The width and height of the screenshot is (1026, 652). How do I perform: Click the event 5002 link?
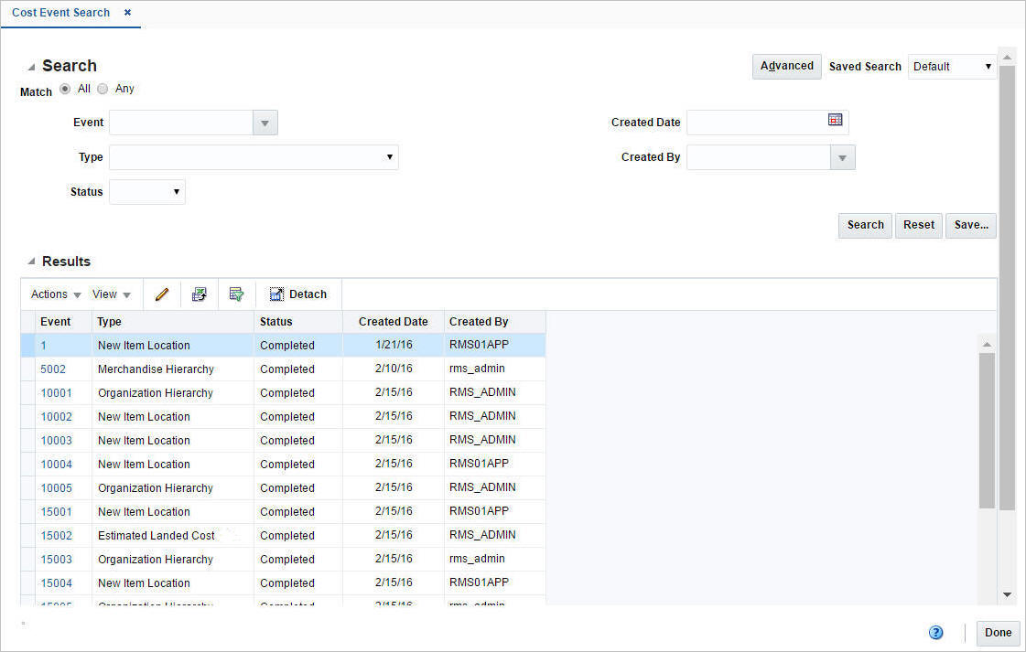pyautogui.click(x=53, y=369)
